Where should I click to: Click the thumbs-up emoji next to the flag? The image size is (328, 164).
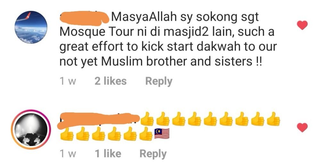point(146,134)
